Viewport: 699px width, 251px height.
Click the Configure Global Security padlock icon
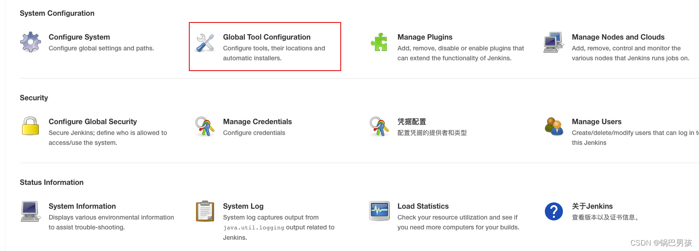coord(31,126)
